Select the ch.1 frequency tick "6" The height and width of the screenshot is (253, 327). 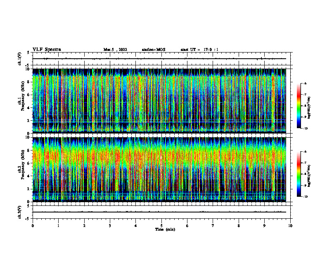coord(29,95)
